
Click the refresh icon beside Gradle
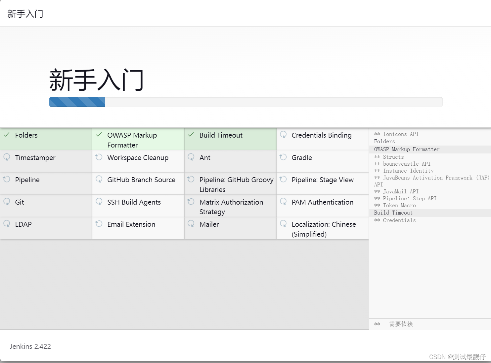(283, 157)
